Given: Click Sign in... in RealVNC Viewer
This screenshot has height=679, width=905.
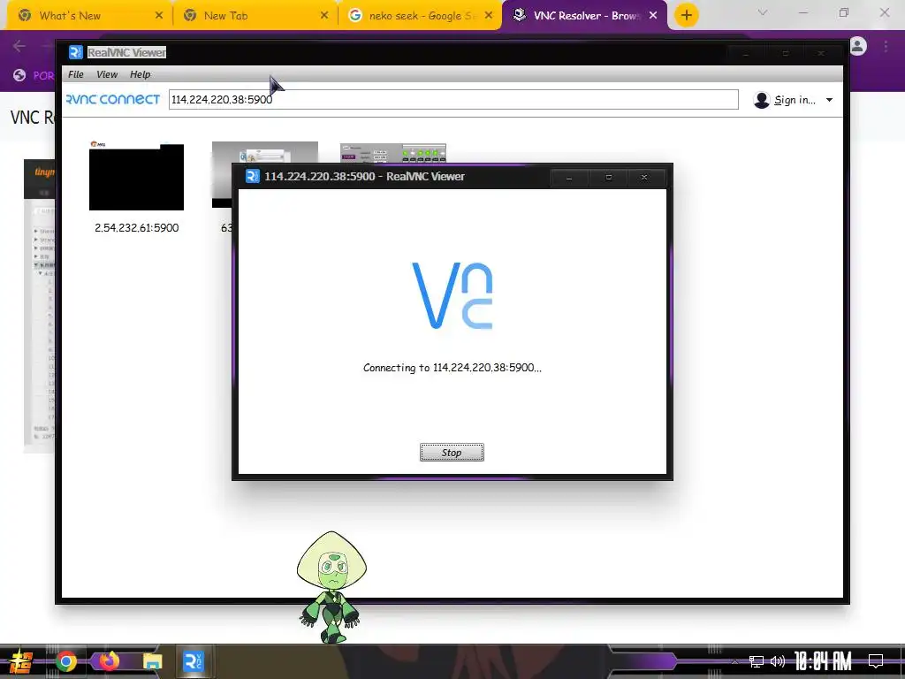Looking at the screenshot, I should click(x=795, y=100).
